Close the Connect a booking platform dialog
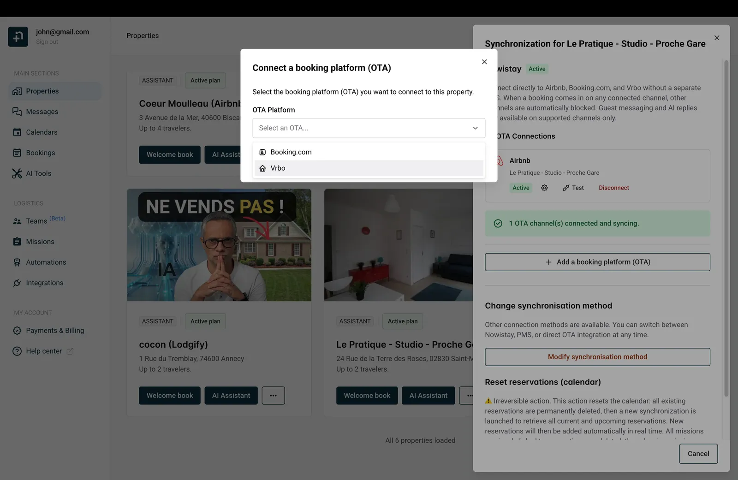 coord(484,62)
